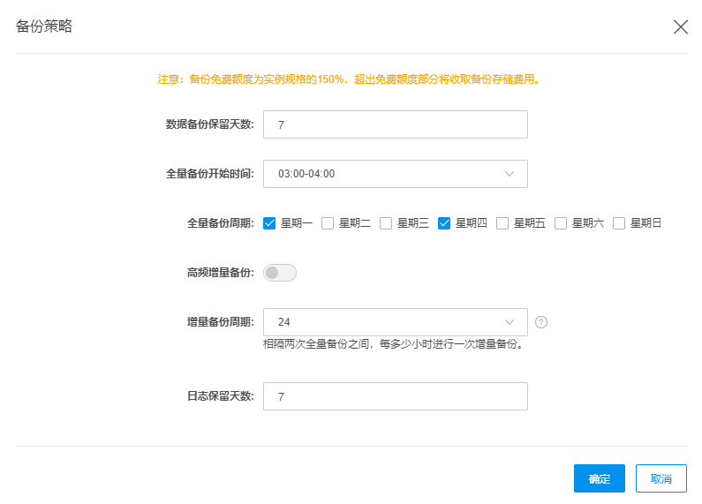Check the 星期二 checkbox
Viewport: 702px width, 504px height.
(x=328, y=223)
